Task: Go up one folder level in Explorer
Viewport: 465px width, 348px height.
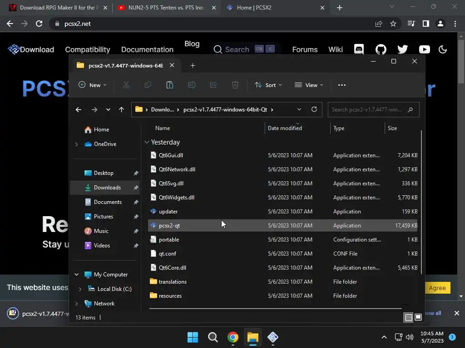Action: coord(121,110)
